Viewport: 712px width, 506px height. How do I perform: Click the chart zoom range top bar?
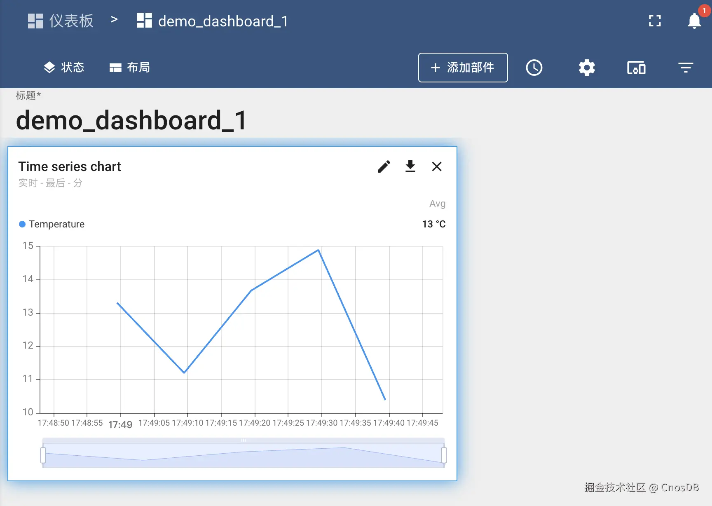coord(243,440)
